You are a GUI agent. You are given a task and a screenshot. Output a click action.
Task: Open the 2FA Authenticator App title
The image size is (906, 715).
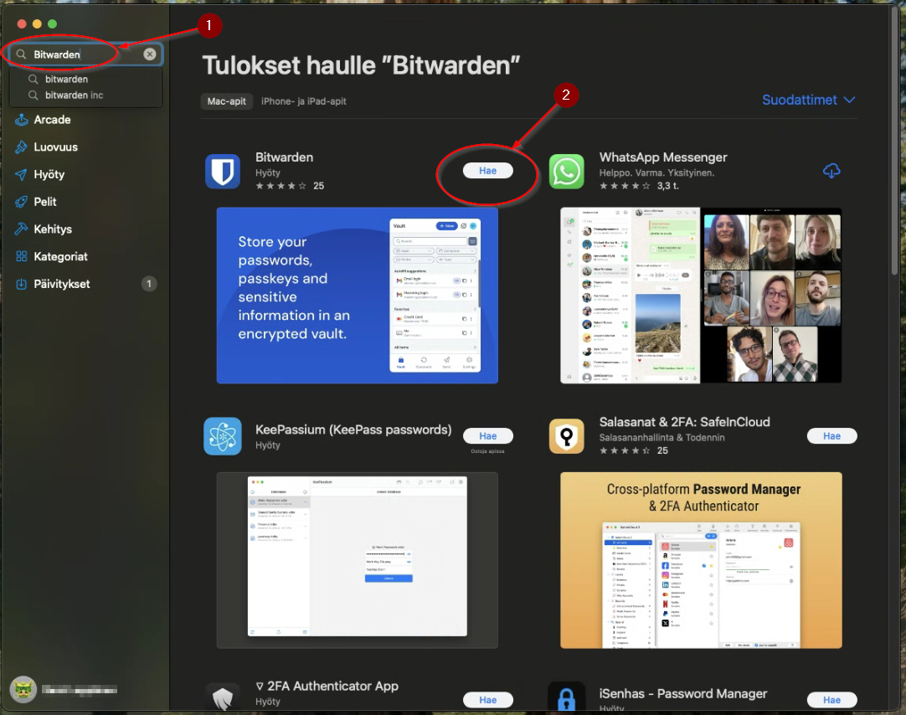coord(327,687)
